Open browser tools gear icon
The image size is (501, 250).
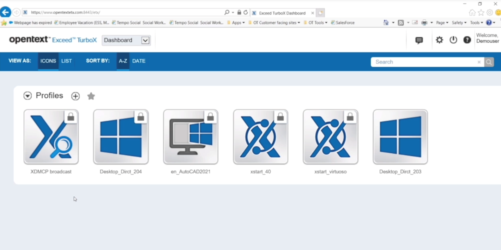[x=490, y=13]
